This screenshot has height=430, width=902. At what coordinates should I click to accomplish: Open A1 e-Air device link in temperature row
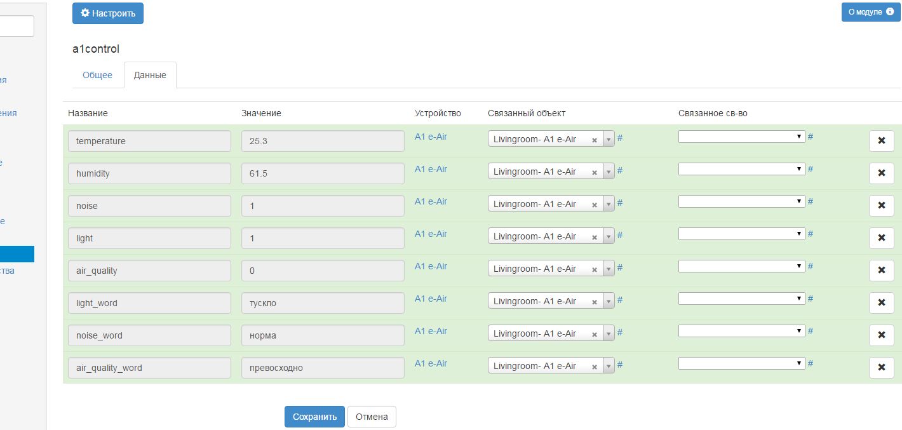pyautogui.click(x=431, y=137)
